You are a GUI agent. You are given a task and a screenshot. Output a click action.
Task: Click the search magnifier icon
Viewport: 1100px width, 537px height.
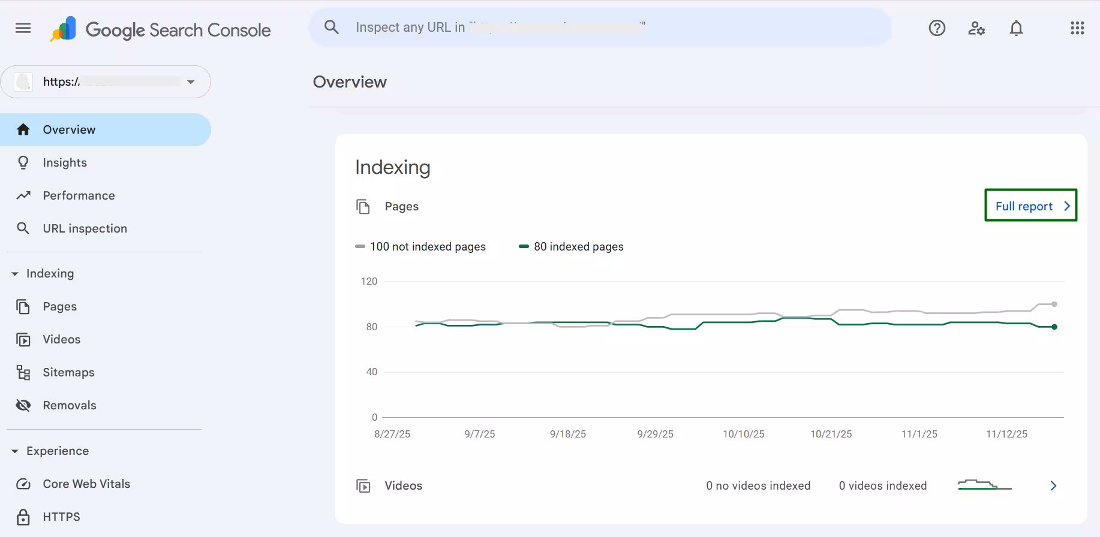332,27
